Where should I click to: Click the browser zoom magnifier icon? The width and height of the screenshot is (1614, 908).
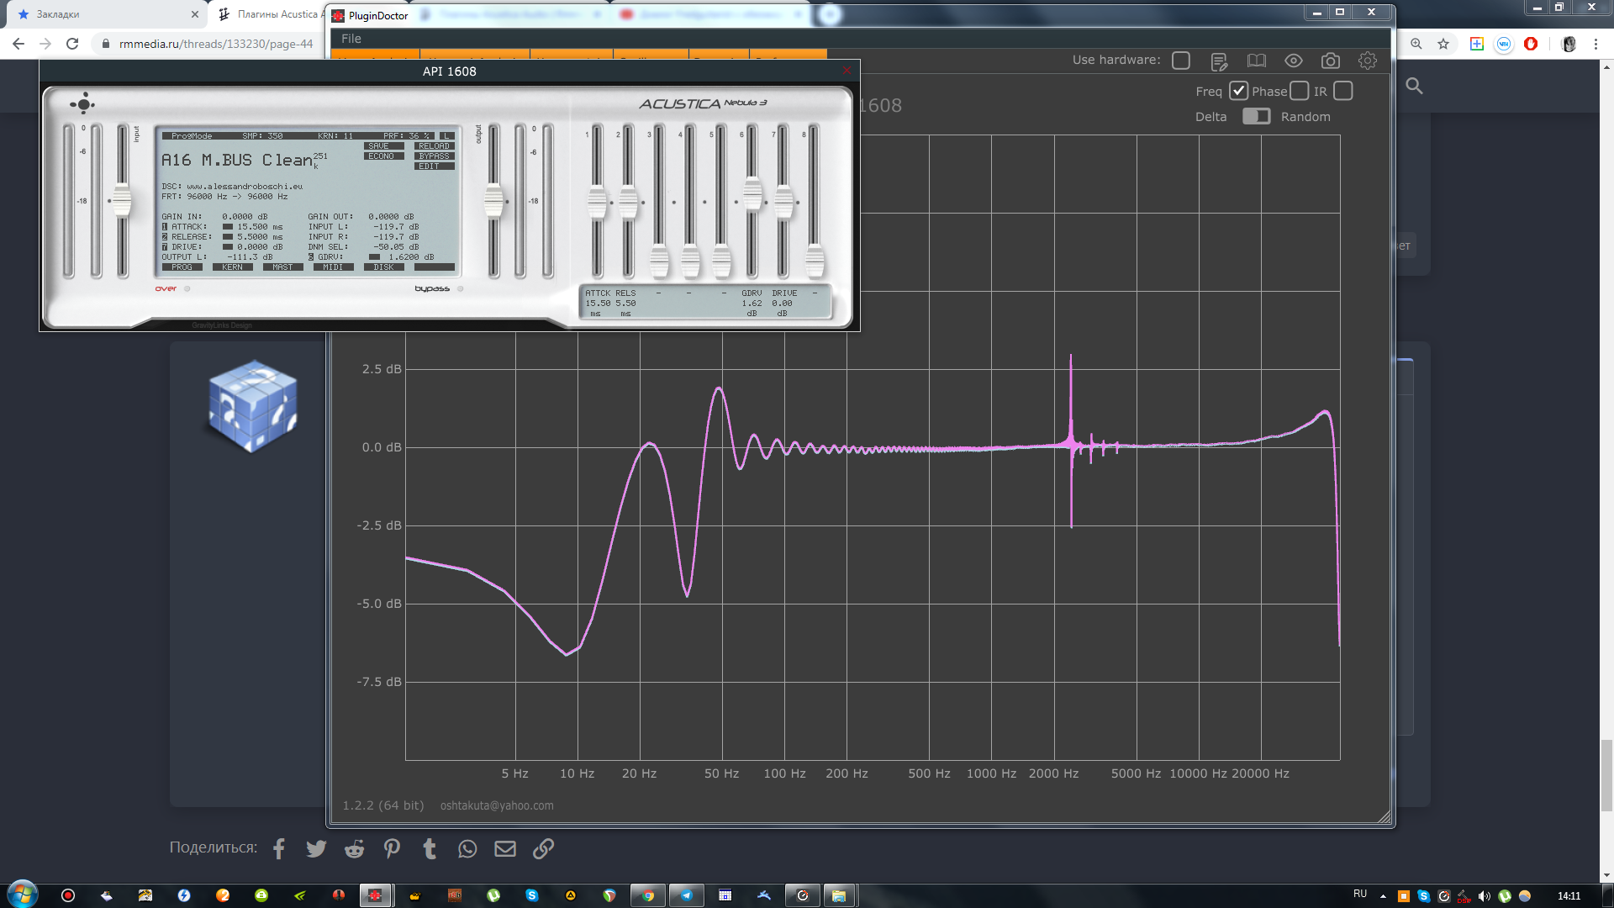coord(1416,44)
